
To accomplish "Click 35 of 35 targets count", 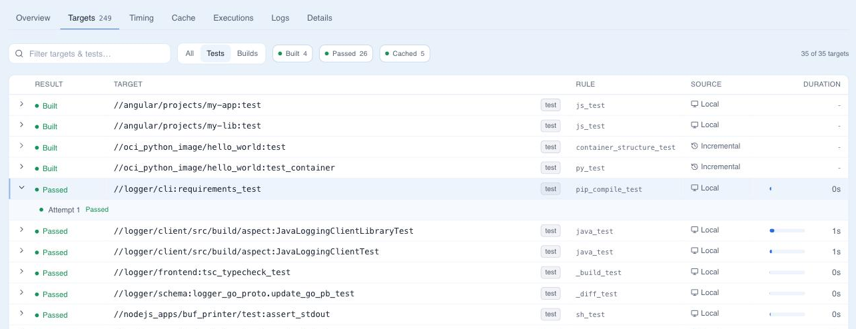I will [x=825, y=54].
